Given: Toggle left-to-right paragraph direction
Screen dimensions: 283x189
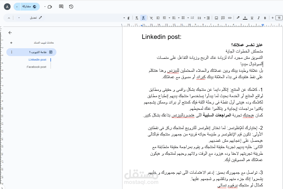Looking at the screenshot, I should (137, 18).
